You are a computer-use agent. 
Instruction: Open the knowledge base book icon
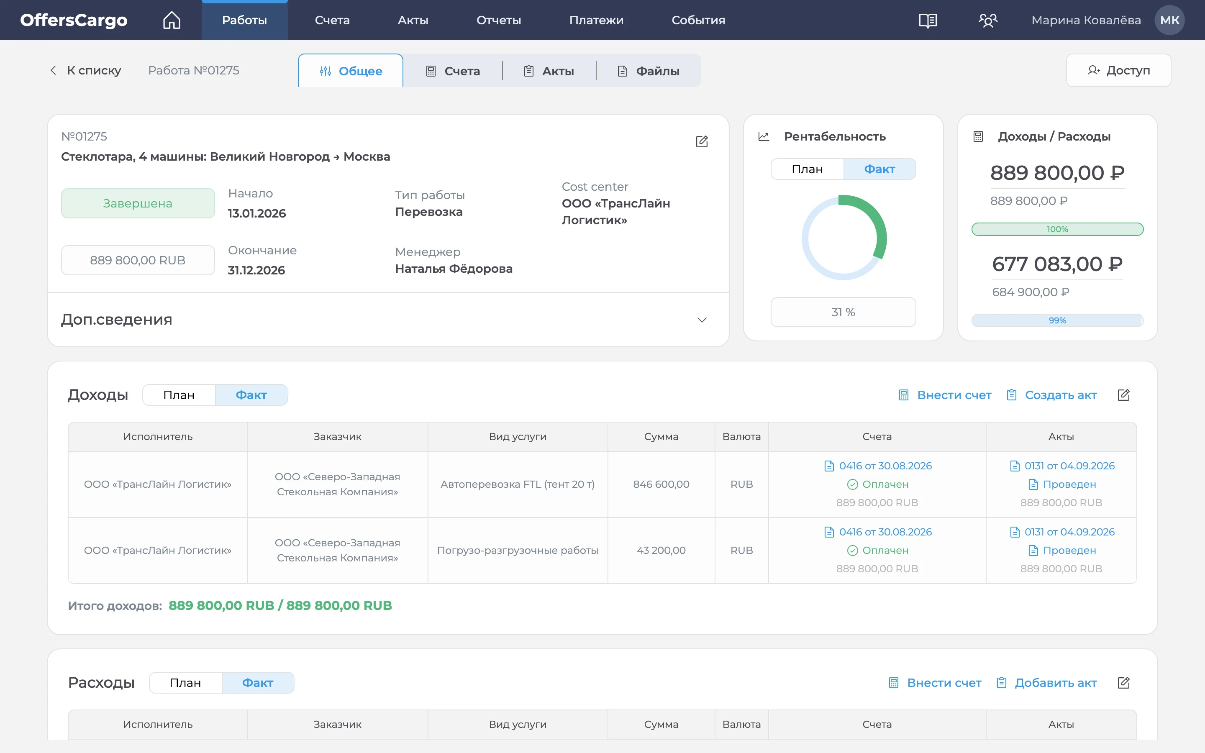coord(928,20)
